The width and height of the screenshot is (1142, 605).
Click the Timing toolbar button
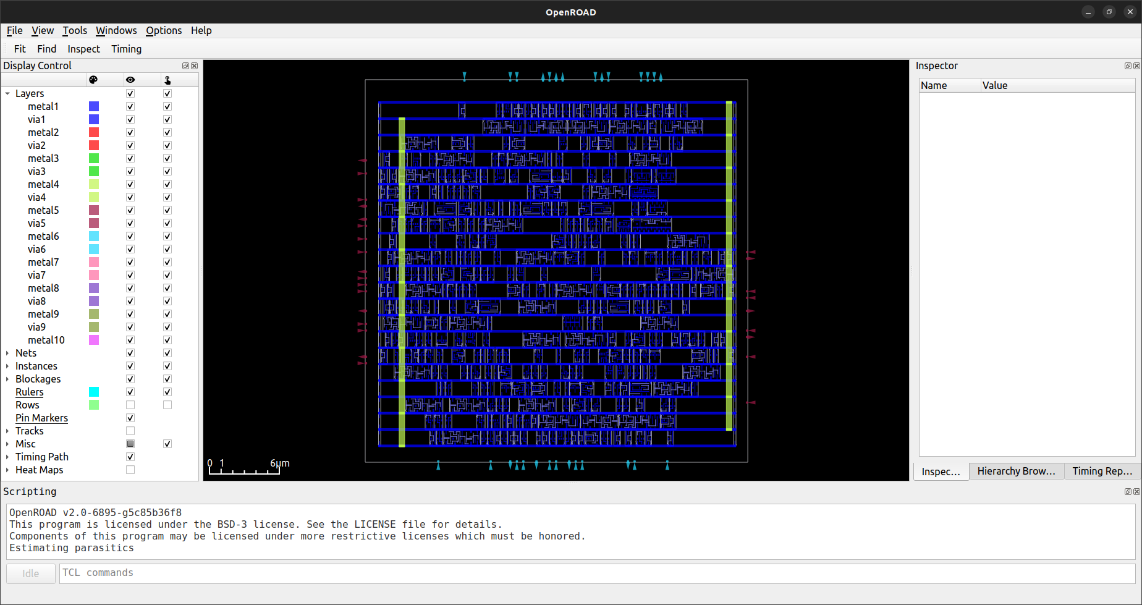point(126,49)
